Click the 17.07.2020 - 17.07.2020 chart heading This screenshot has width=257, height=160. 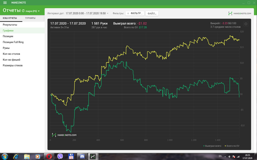[68, 23]
